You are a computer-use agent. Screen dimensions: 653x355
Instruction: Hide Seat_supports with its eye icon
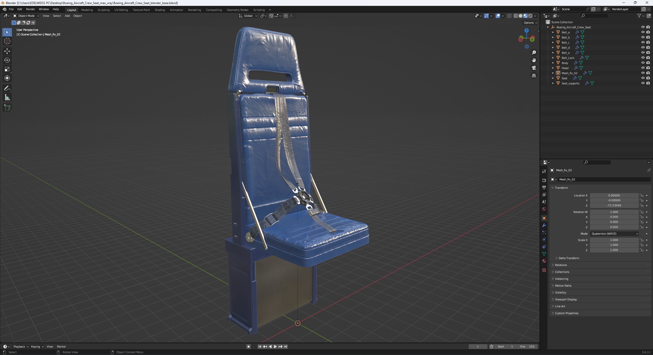643,83
